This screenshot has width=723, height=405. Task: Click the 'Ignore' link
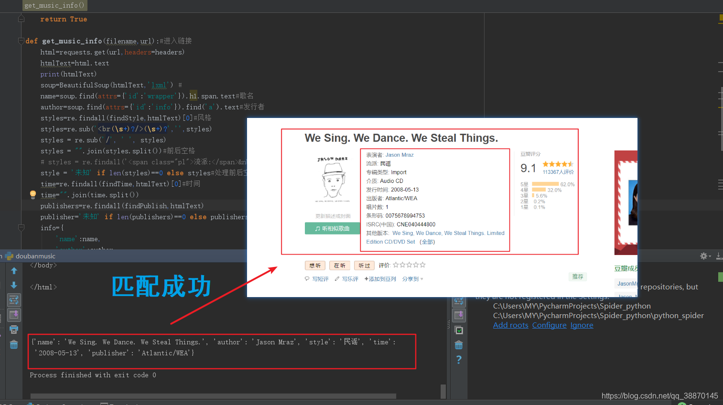[582, 325]
